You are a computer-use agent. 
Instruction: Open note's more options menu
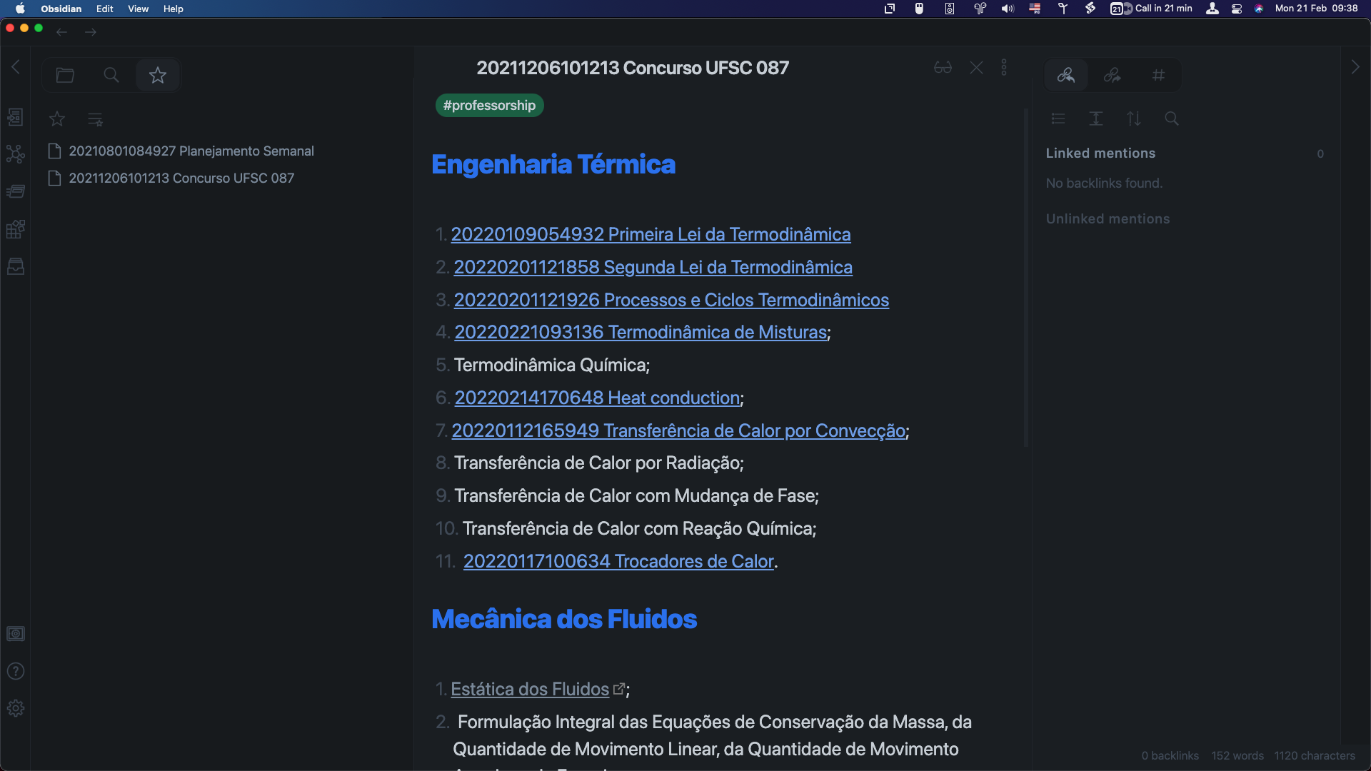1004,68
